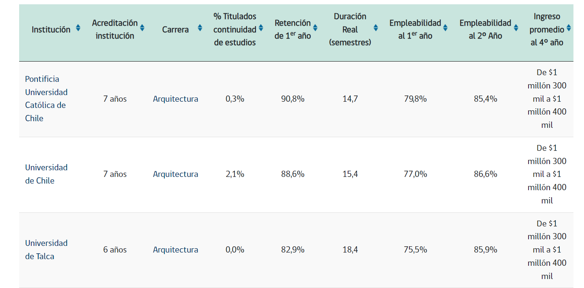The image size is (584, 288).
Task: Sort by Empleabilidad al 1er año icon
Action: point(445,28)
